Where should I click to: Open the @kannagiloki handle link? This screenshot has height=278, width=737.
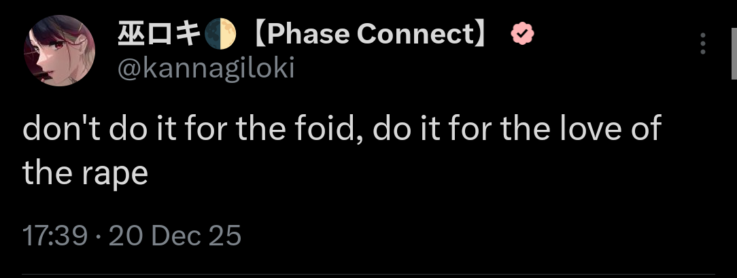pyautogui.click(x=206, y=68)
